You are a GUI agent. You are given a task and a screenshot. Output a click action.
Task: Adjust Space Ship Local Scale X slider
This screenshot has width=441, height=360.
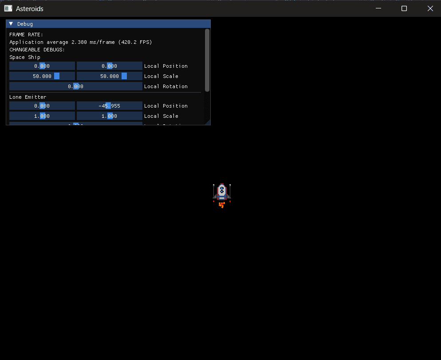click(x=42, y=76)
